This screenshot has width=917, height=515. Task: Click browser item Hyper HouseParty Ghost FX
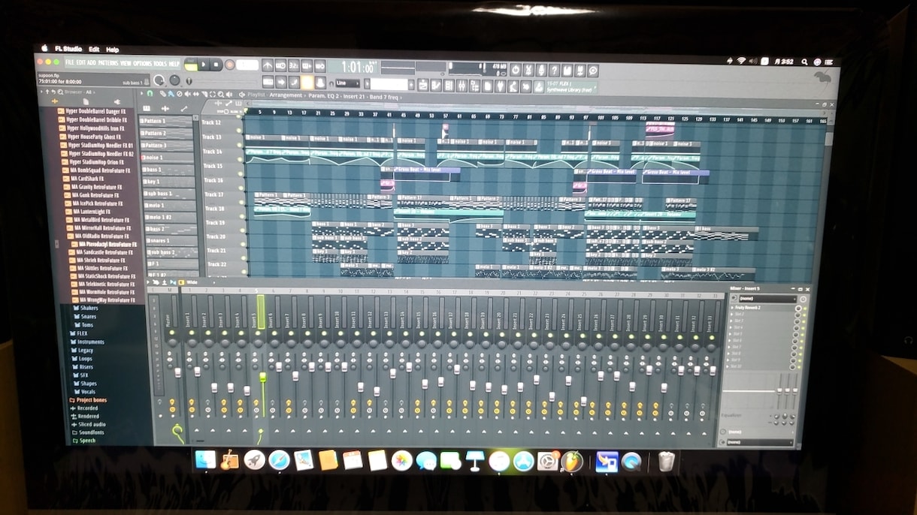(95, 137)
